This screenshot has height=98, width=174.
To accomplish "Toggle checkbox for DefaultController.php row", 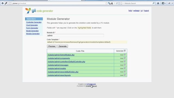I will click(125, 62).
